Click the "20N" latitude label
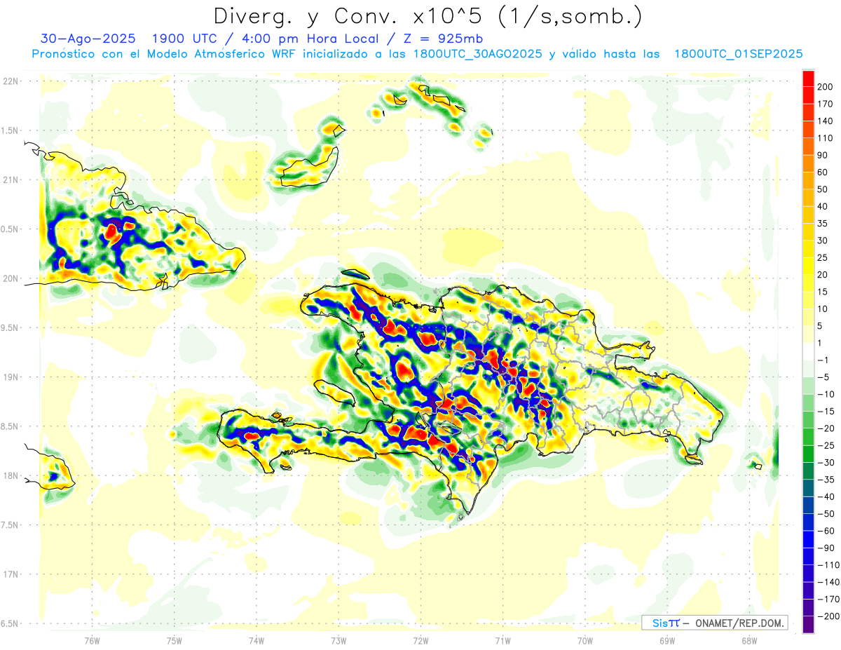 tap(11, 278)
